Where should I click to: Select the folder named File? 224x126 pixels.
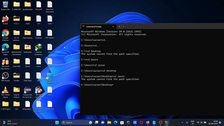pyautogui.click(x=16, y=105)
